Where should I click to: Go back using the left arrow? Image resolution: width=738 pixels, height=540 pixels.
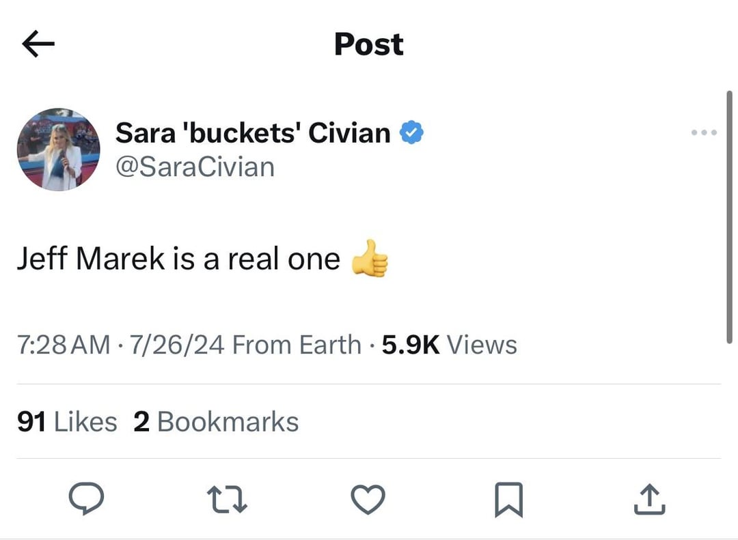(38, 44)
